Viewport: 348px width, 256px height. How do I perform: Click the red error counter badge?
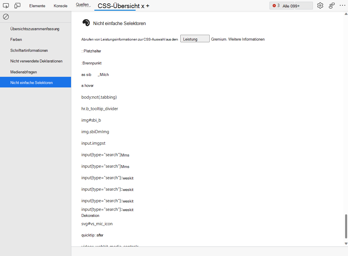click(274, 5)
